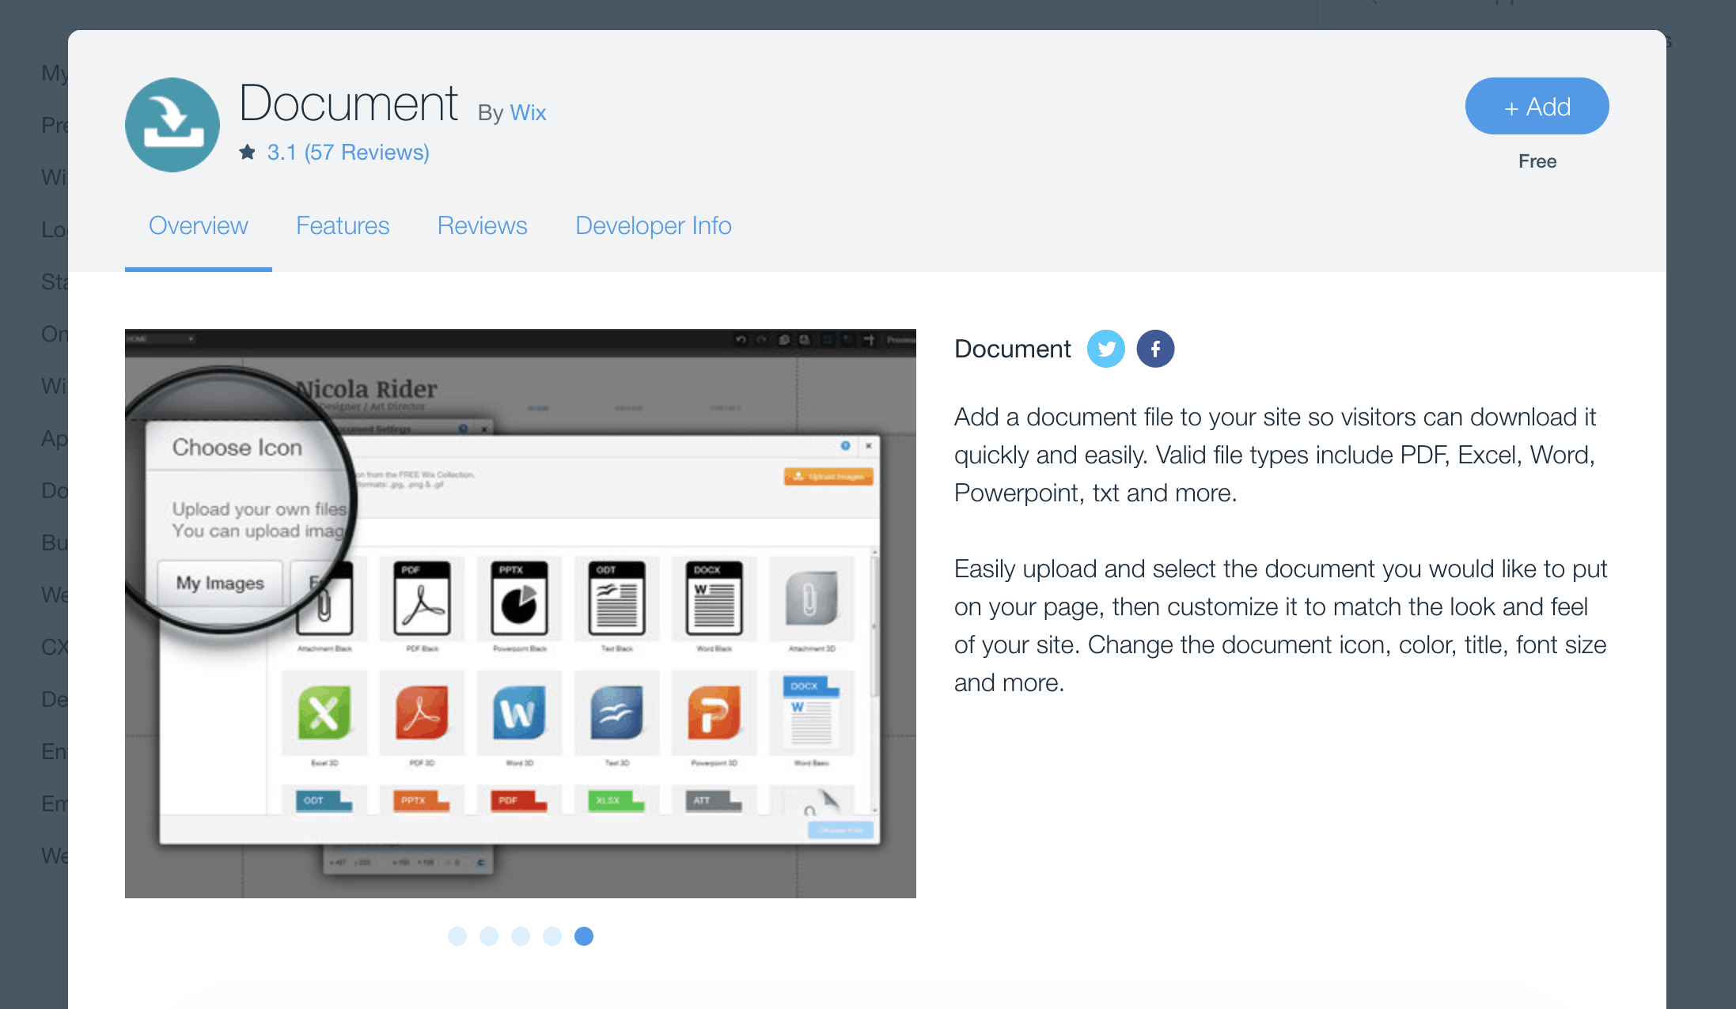
Task: Click the Word 3D icon in preview
Action: 519,712
